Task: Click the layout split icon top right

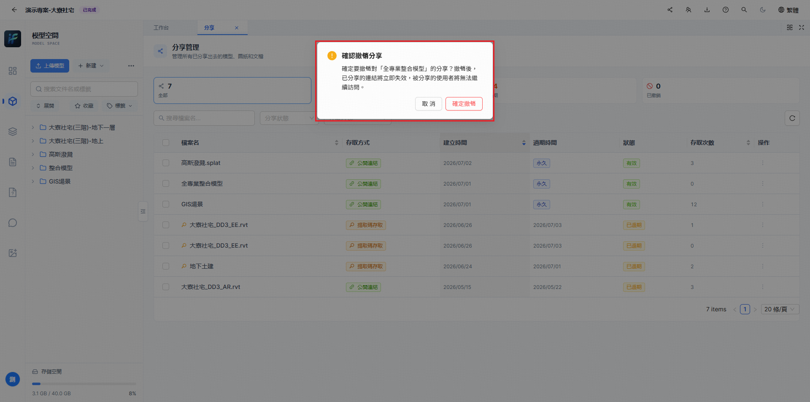Action: click(x=790, y=27)
